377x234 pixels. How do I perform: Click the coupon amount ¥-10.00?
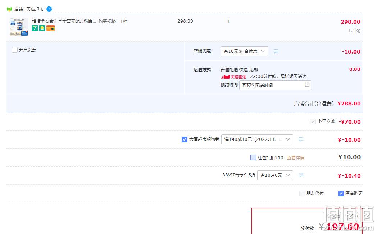(x=349, y=140)
